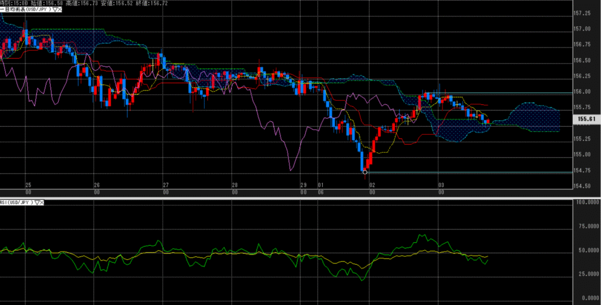Image resolution: width=601 pixels, height=305 pixels.
Task: Open the RSI indicator dropdown triangle
Action: tap(37, 202)
